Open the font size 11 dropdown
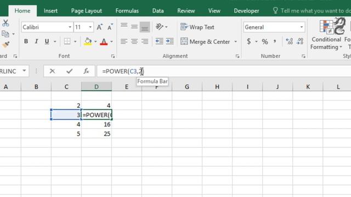 [90, 27]
